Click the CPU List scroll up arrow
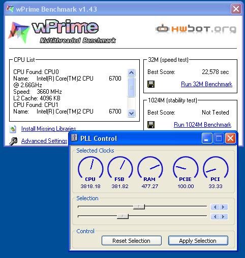Viewport: 245px width, 258px height. [132, 73]
